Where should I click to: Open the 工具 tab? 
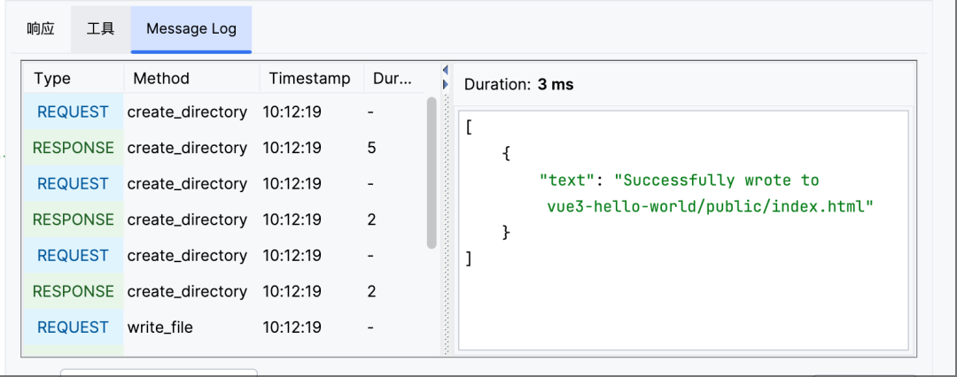coord(101,28)
